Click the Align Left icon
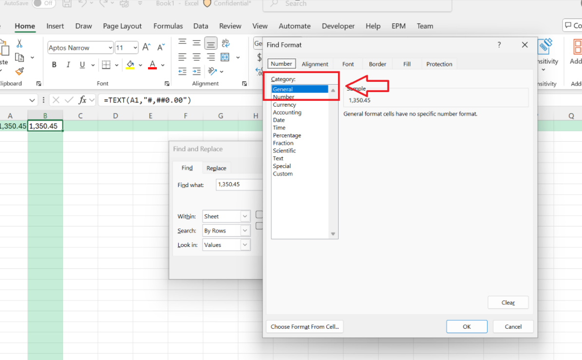This screenshot has width=582, height=360. [182, 57]
